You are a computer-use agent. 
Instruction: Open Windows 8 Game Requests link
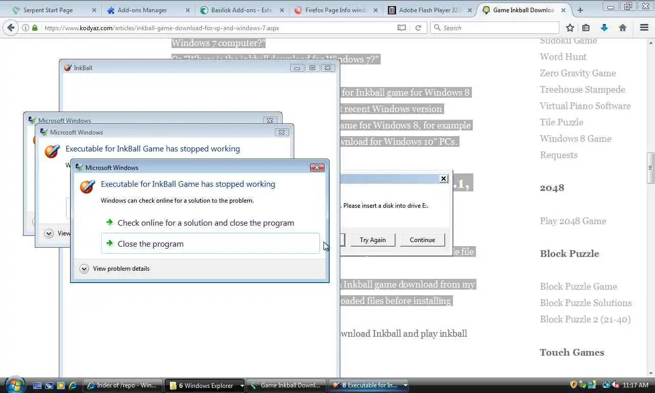(x=576, y=147)
